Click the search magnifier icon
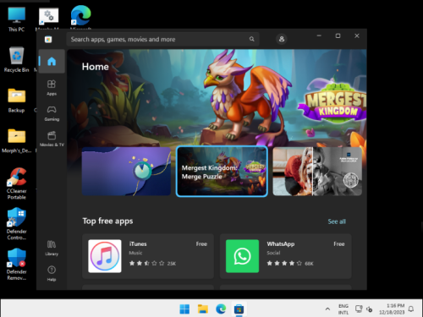 tap(251, 39)
